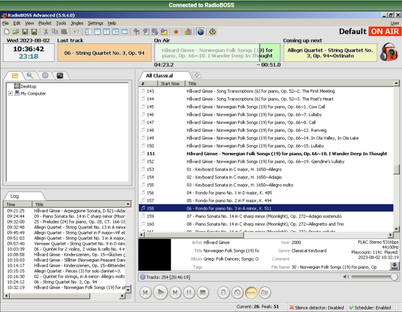Skip to next track
Viewport: 402px width, 312px height.
[x=175, y=292]
